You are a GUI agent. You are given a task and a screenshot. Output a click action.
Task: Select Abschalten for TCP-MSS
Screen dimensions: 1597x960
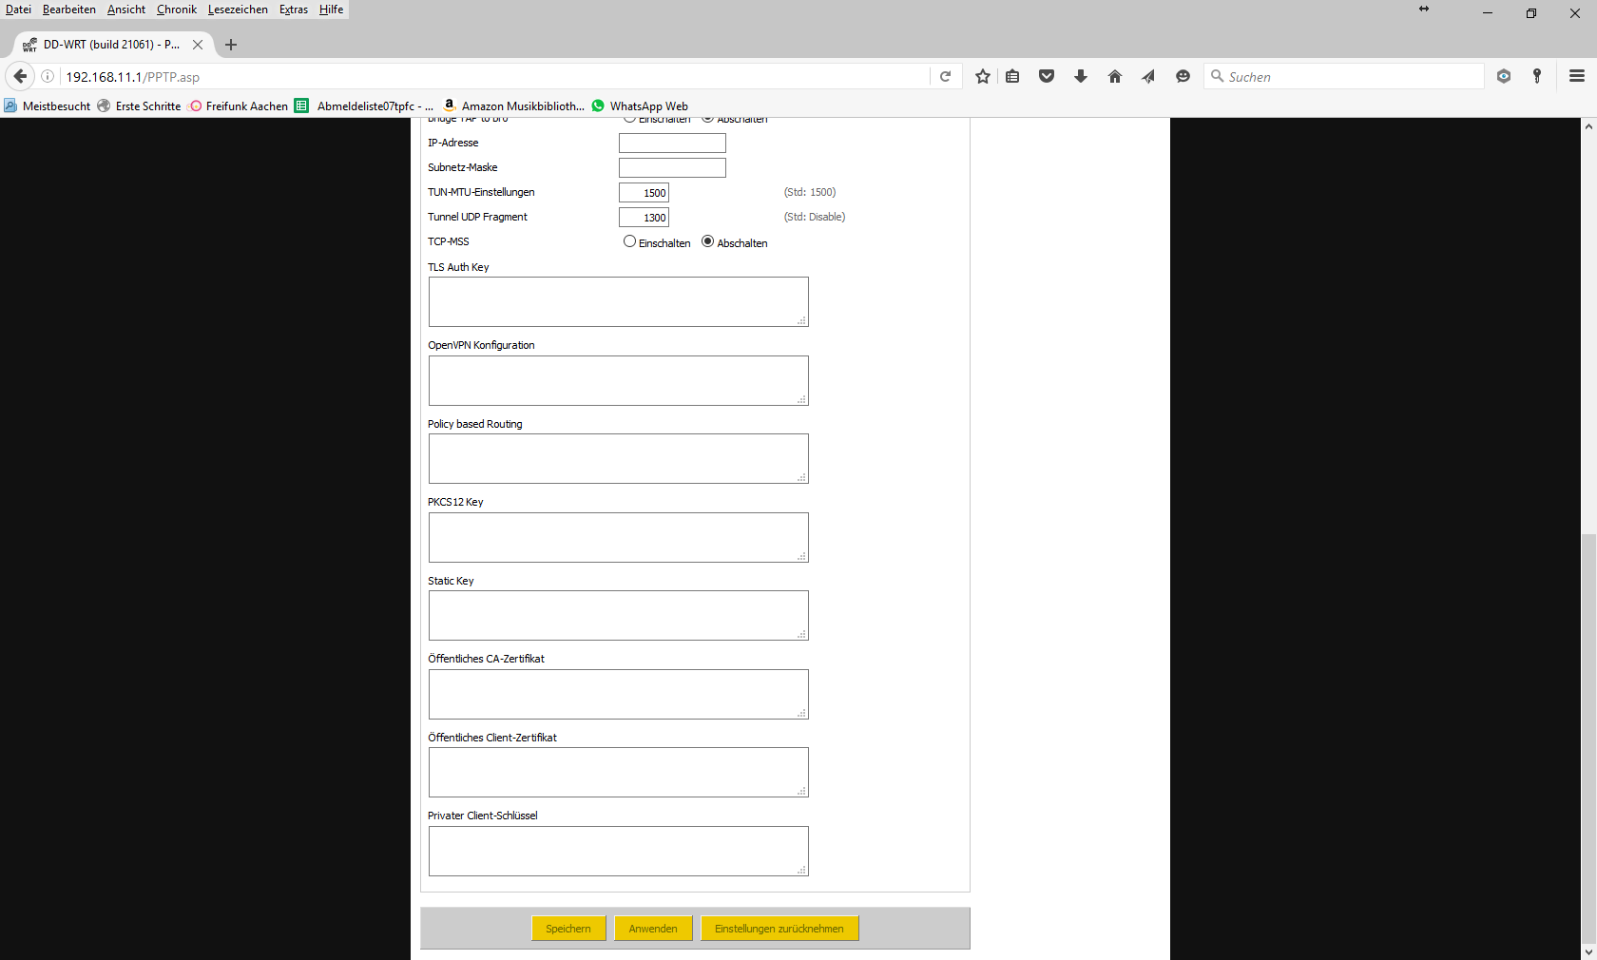[707, 241]
